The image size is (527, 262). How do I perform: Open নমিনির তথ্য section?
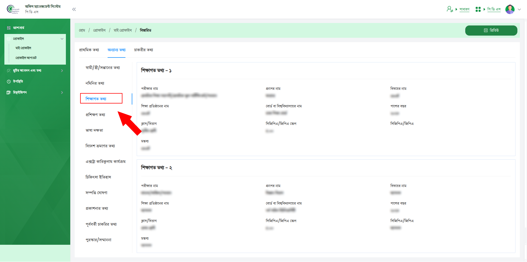tap(95, 83)
